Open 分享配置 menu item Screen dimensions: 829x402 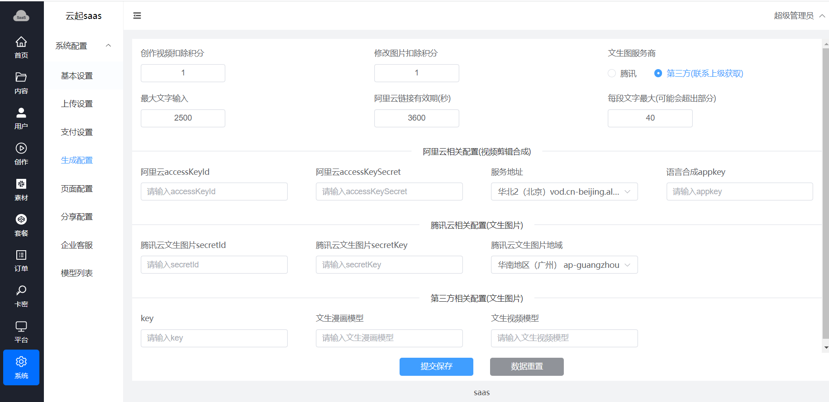[x=77, y=217]
